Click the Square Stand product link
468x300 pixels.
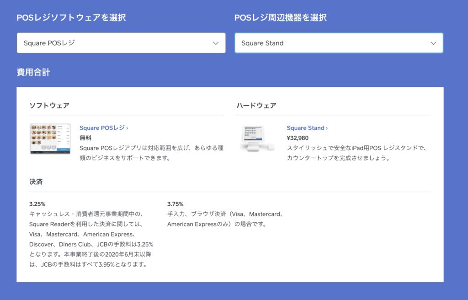(307, 128)
